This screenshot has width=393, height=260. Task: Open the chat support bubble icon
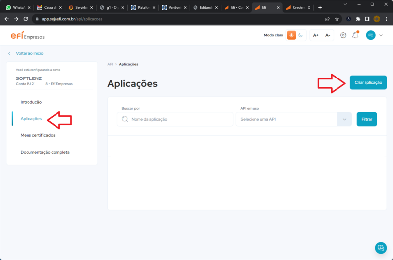point(381,248)
